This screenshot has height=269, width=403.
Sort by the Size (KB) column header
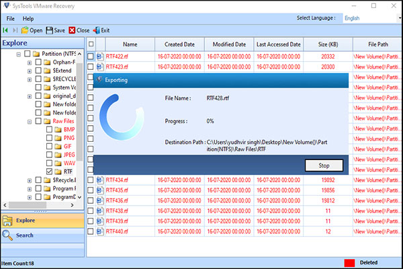(x=328, y=44)
